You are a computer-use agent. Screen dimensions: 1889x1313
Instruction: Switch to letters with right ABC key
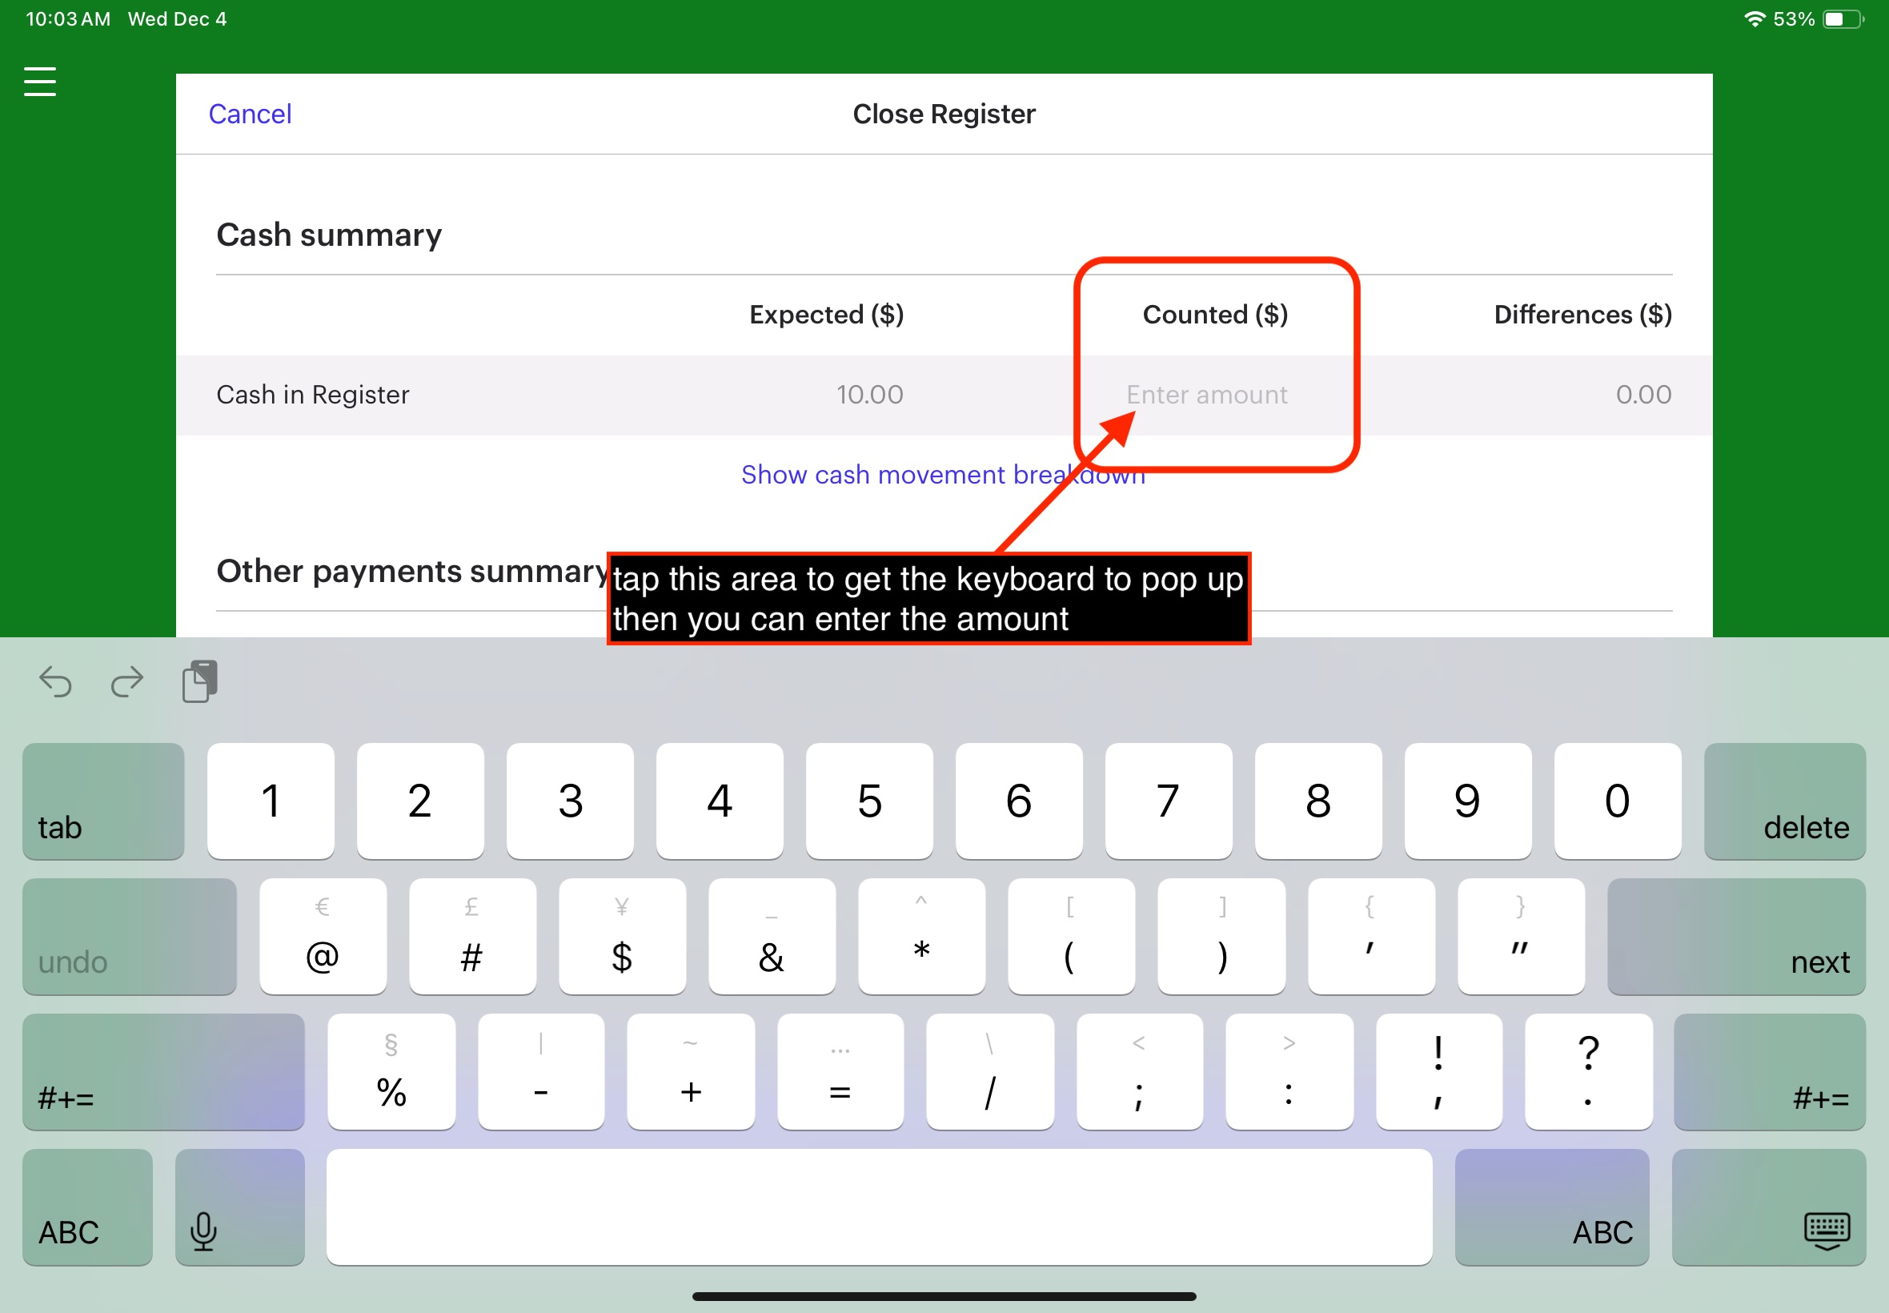coord(1552,1207)
